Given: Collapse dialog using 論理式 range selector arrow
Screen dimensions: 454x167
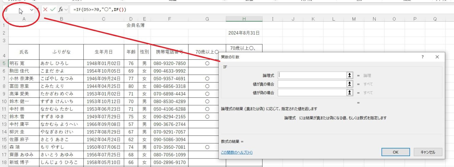Looking at the screenshot, I should tap(350, 75).
